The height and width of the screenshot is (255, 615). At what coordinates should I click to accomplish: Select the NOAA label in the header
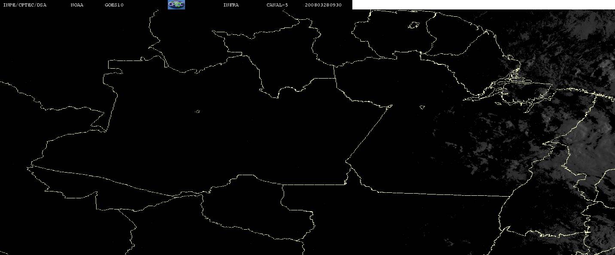click(77, 5)
